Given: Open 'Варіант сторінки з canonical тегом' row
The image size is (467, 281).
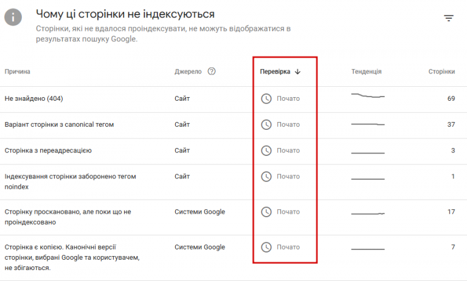Looking at the screenshot, I should click(59, 124).
